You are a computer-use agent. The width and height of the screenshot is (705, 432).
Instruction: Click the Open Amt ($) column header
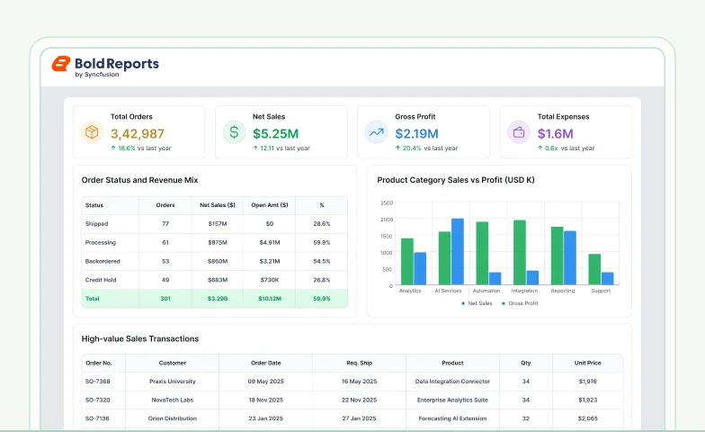click(270, 205)
